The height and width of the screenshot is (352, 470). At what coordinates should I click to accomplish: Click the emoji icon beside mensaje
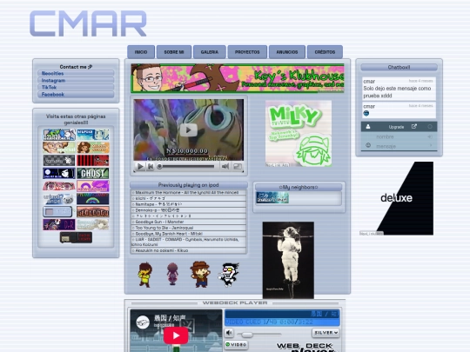pyautogui.click(x=368, y=145)
